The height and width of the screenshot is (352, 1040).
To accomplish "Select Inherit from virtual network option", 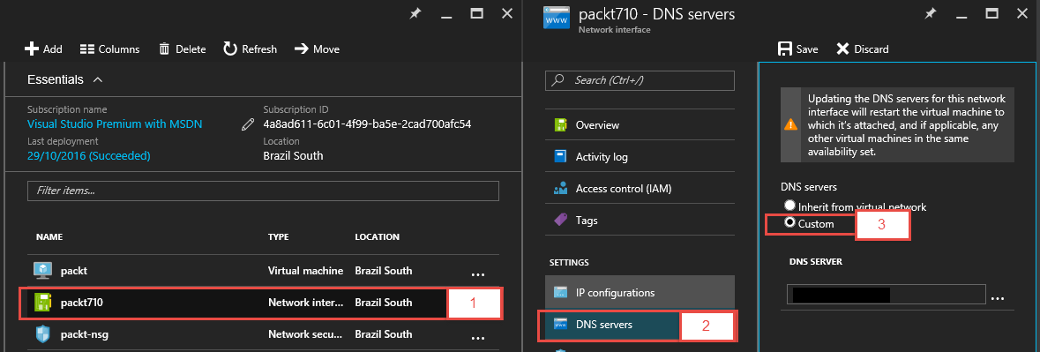I will [x=789, y=206].
